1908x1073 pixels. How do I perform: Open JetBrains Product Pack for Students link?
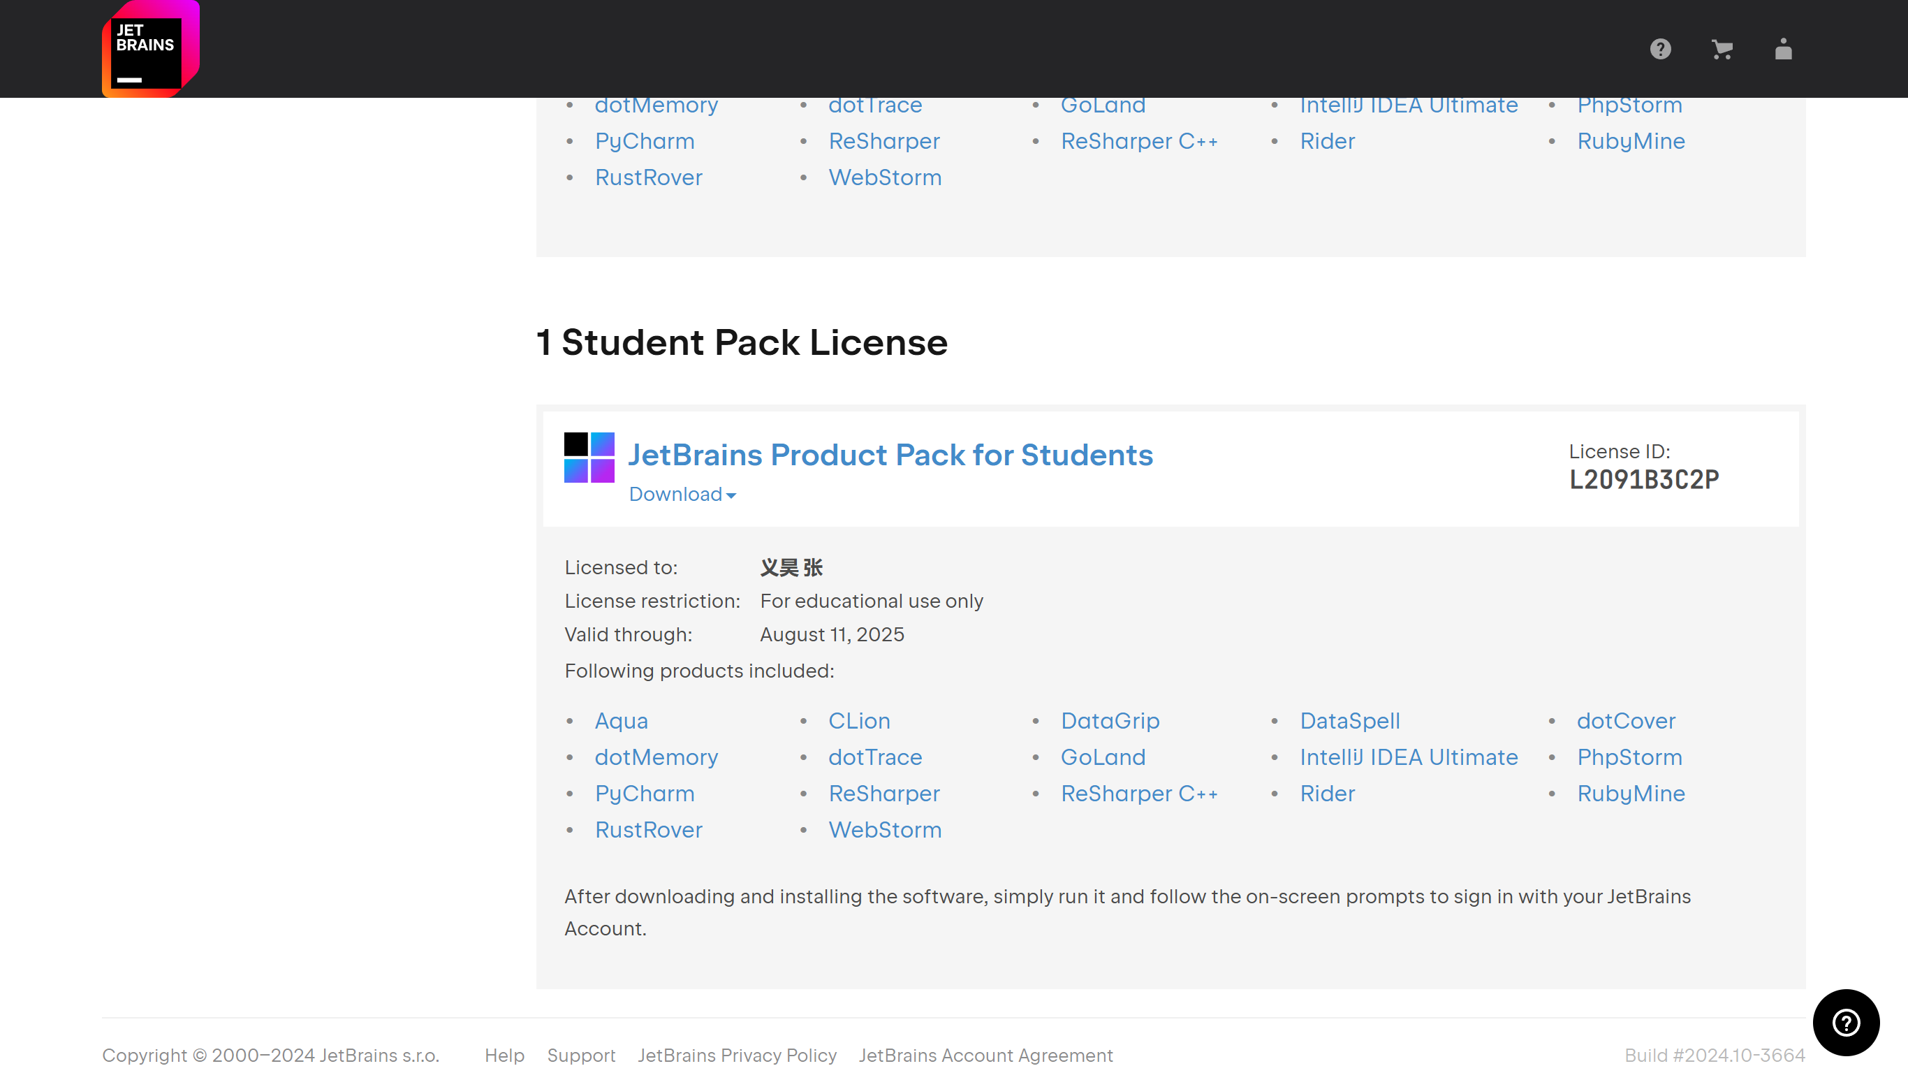click(x=890, y=455)
